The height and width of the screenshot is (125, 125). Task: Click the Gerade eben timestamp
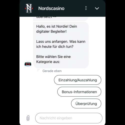pyautogui.click(x=52, y=71)
